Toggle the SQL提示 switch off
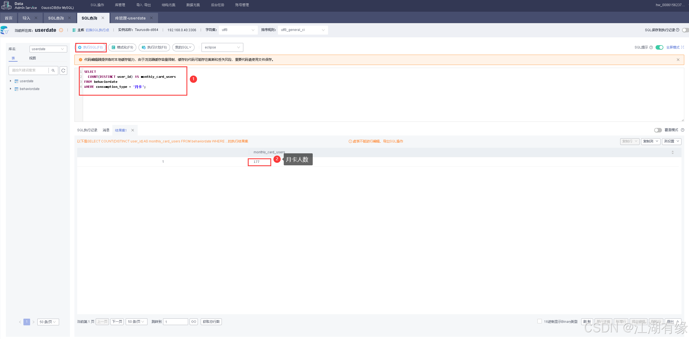 click(659, 47)
